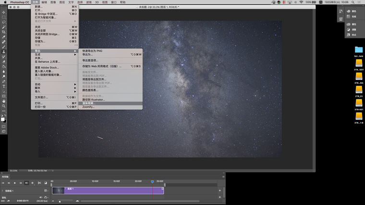Select the Eyedropper tool
The width and height of the screenshot is (365, 205).
[x=4, y=37]
